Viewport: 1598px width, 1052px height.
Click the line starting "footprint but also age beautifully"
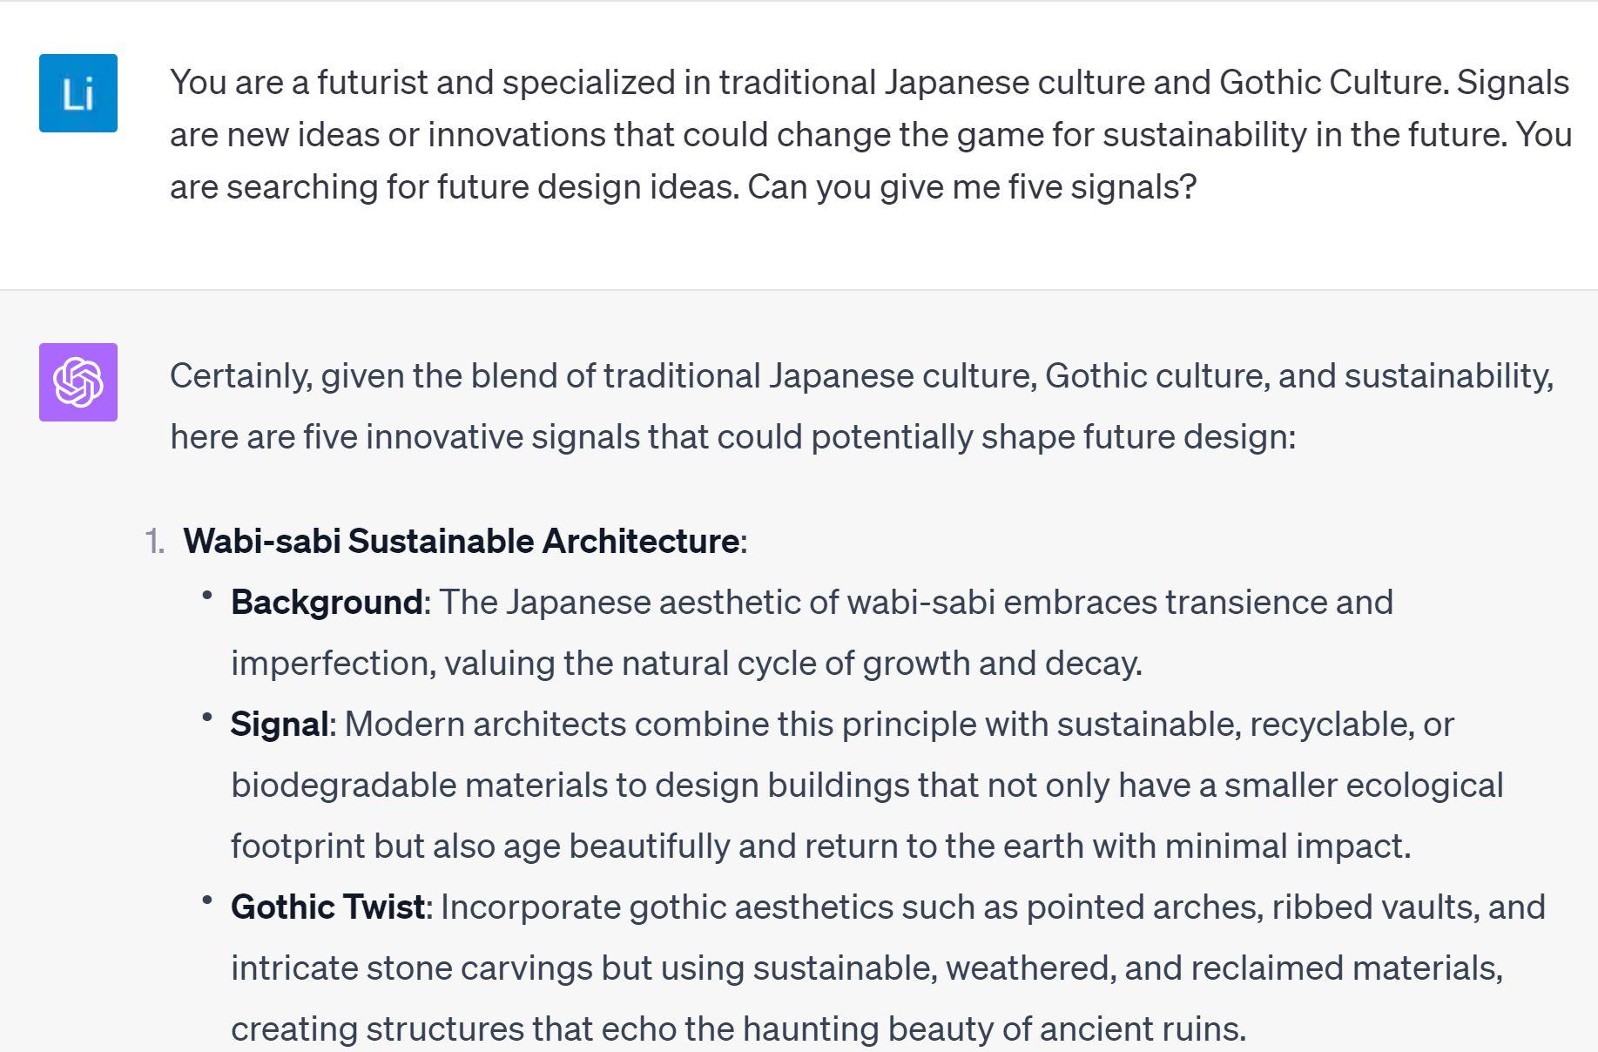point(819,846)
